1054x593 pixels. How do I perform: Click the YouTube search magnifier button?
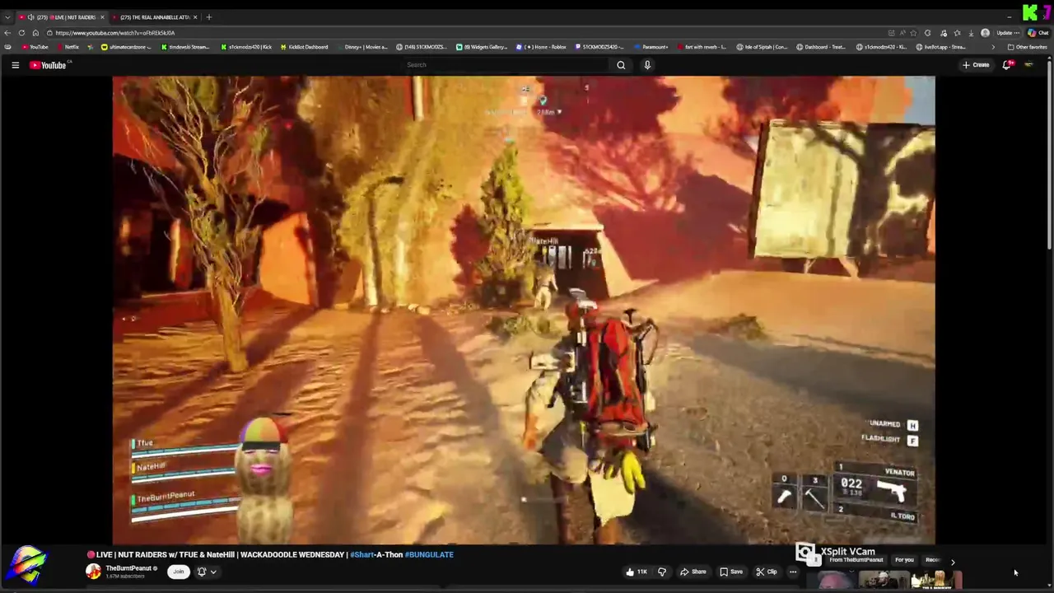(x=621, y=65)
